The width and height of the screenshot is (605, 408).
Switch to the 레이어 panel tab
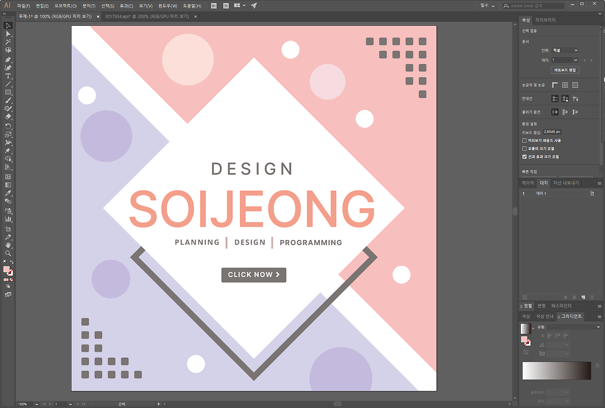pyautogui.click(x=528, y=183)
